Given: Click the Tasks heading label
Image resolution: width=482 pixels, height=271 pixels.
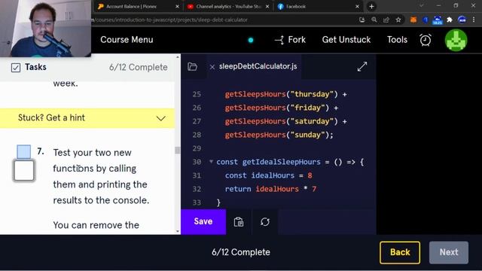Looking at the screenshot, I should [x=35, y=67].
